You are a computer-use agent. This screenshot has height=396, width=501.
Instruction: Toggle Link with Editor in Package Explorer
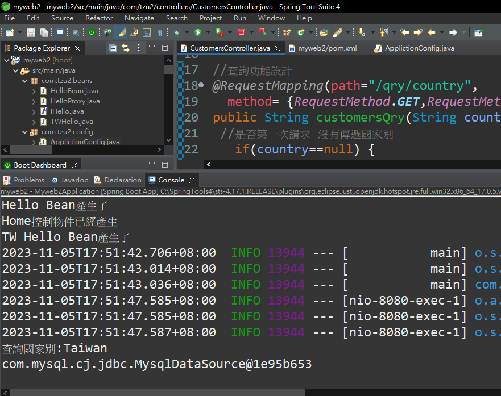[126, 48]
